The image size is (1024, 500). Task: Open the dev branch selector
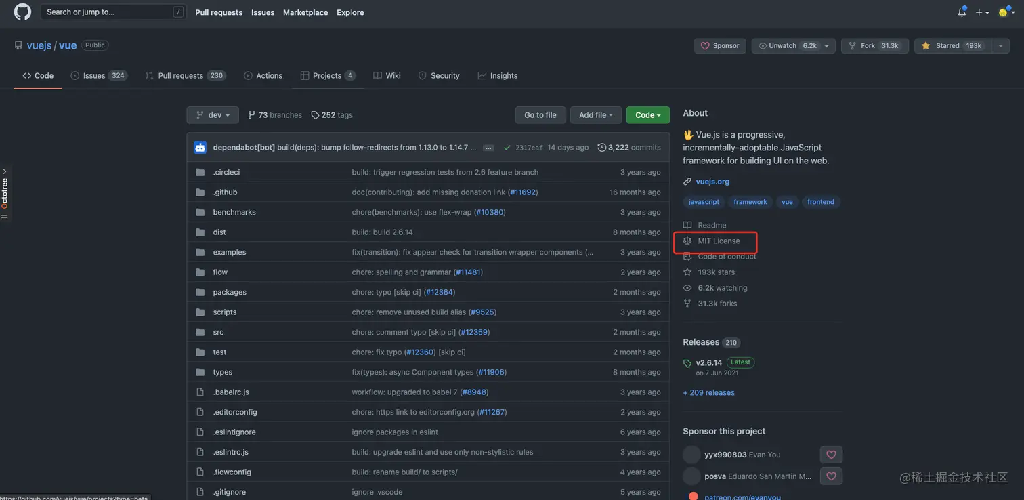[213, 115]
